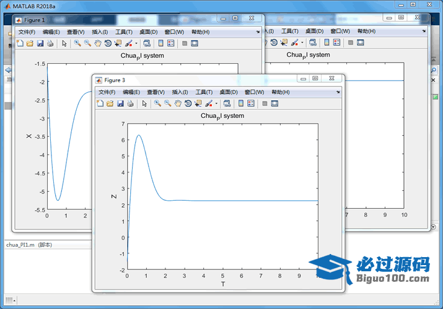The height and width of the screenshot is (309, 443).
Task: Click New Figure icon in Figure 3
Action: 100,103
